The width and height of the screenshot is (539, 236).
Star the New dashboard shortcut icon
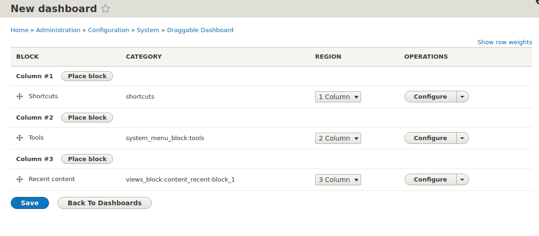106,8
